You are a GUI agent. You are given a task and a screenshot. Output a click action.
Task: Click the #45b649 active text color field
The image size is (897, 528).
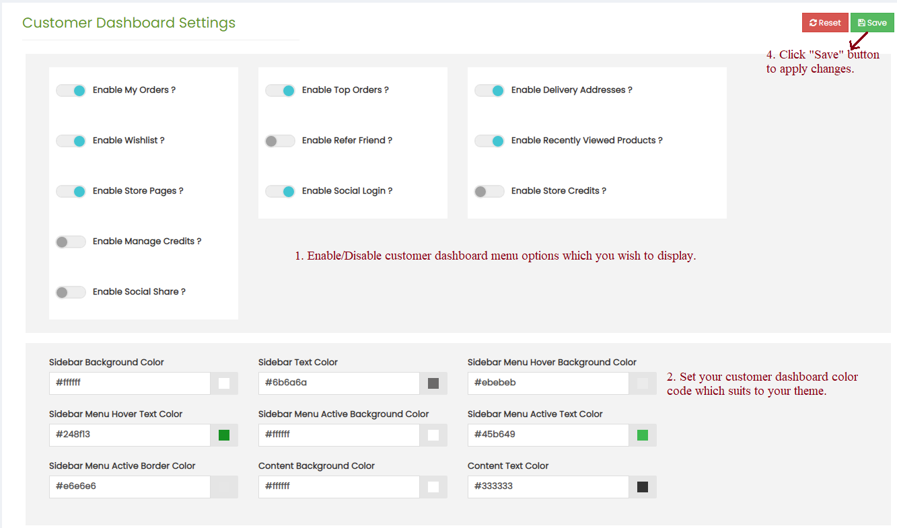548,435
